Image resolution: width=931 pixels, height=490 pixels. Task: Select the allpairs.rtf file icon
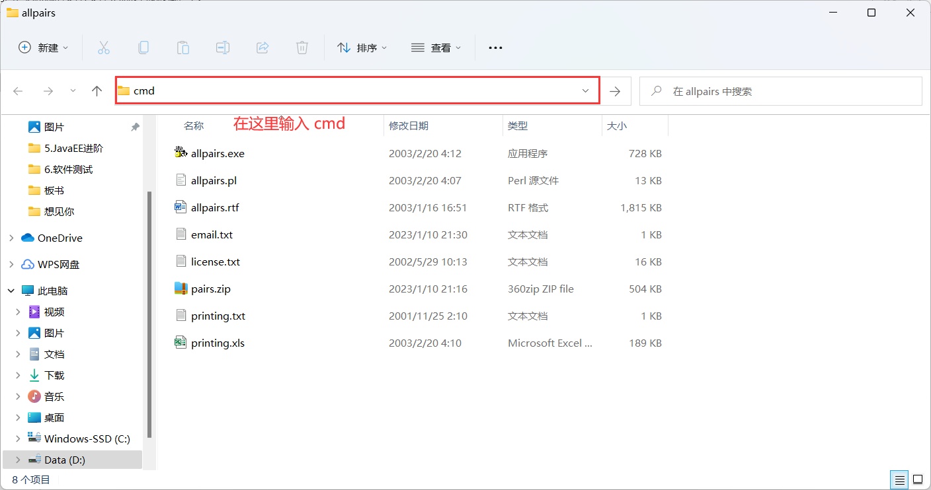181,207
